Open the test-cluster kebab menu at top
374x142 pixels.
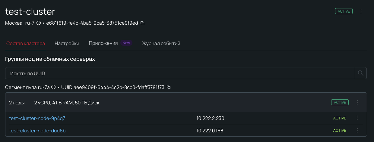tap(361, 11)
